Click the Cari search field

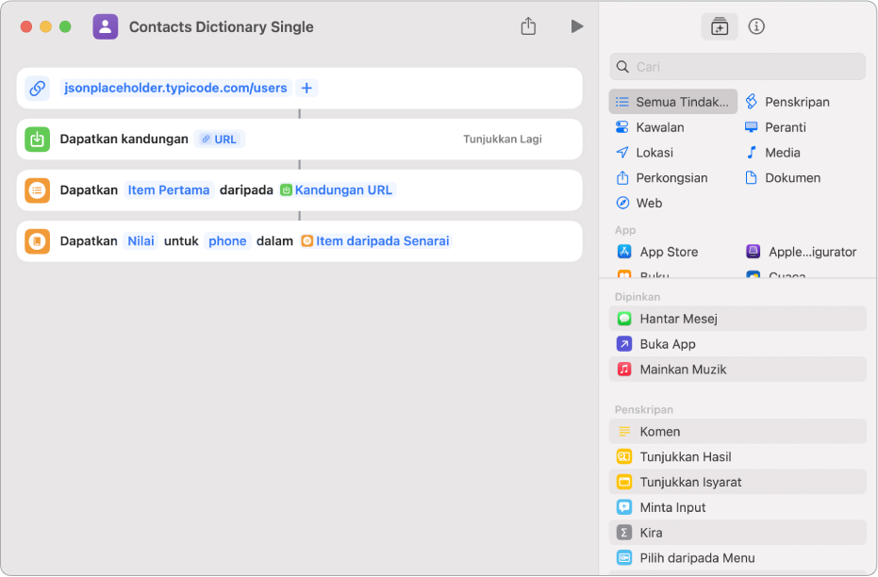(x=737, y=67)
